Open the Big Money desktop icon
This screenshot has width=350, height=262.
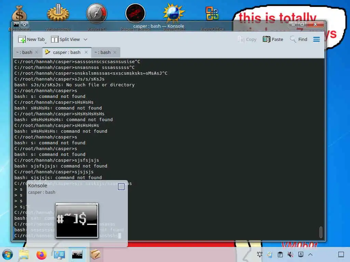click(x=19, y=14)
